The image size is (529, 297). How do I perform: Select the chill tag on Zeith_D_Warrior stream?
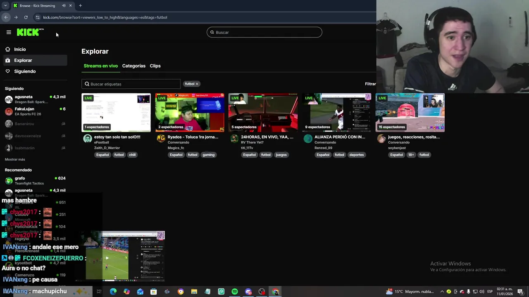pyautogui.click(x=132, y=155)
